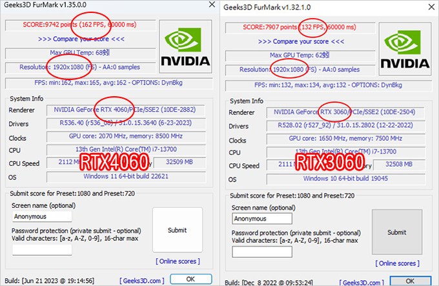Focus the Anonymous screen name field in v1.32 window
The image size is (439, 286).
(261, 219)
